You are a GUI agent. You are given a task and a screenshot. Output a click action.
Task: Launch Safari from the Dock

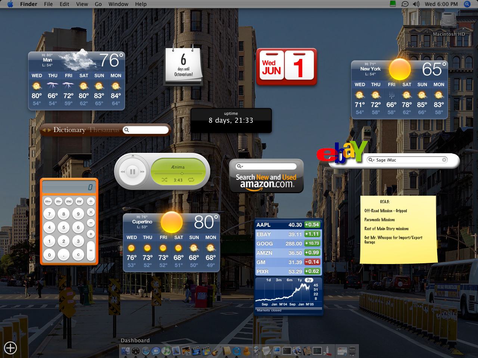[x=146, y=351]
